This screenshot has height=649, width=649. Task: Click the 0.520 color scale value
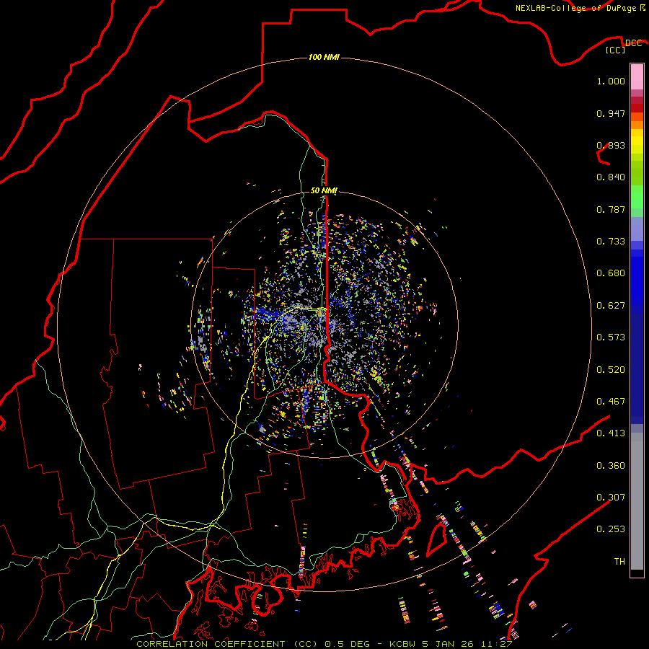point(611,370)
